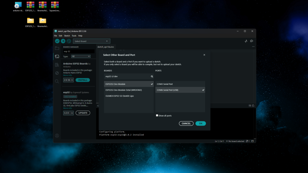Click the Upload arrow icon

pos(63,41)
